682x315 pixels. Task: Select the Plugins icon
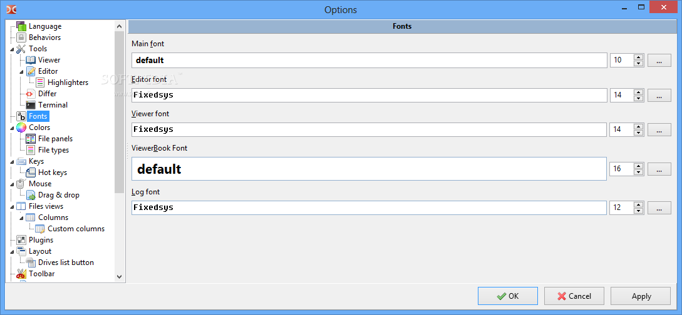coord(21,240)
